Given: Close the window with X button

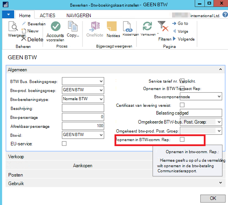Looking at the screenshot, I should 221,4.
